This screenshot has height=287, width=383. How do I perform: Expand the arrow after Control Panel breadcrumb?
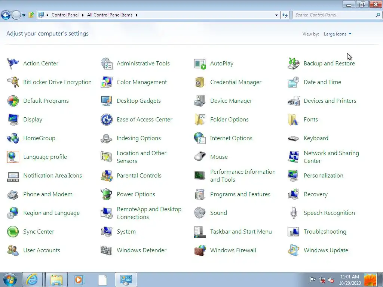(83, 15)
